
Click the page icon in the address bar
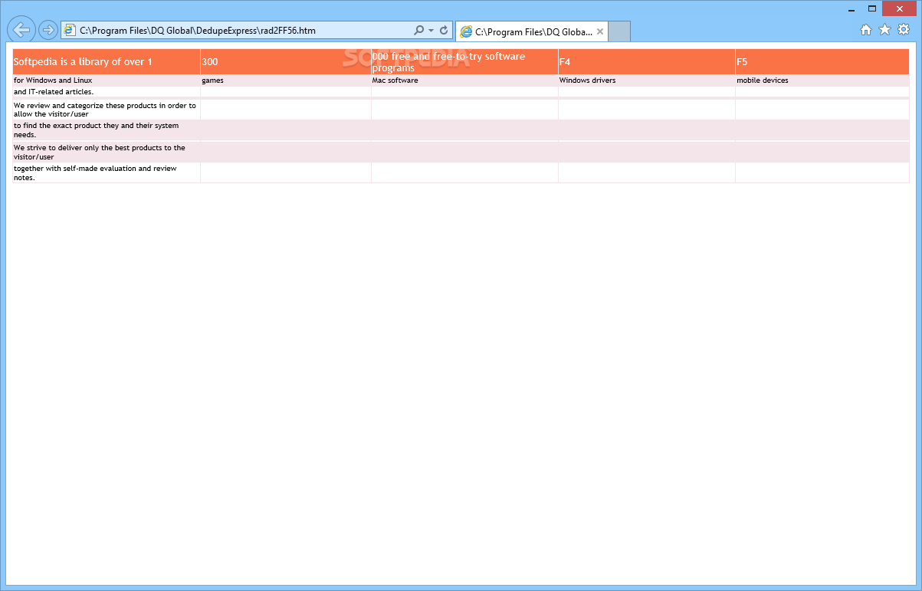click(x=70, y=31)
